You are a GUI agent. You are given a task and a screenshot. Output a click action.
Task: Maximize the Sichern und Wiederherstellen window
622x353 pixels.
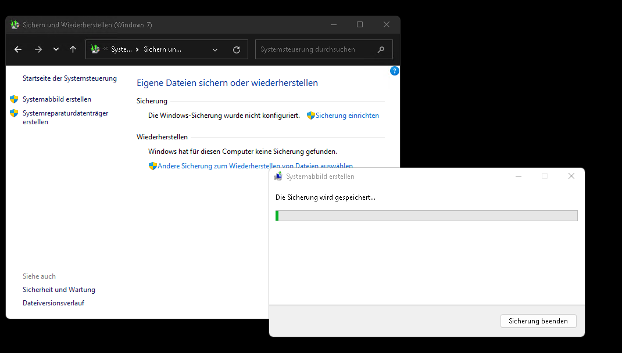(x=360, y=24)
